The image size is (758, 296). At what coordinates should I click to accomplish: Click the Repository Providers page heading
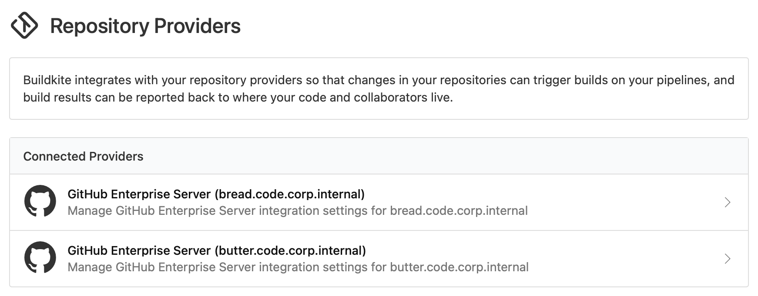145,26
